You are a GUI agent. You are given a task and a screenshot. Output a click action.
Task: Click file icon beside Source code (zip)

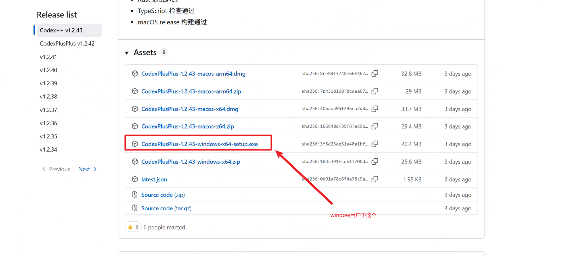[x=135, y=195]
